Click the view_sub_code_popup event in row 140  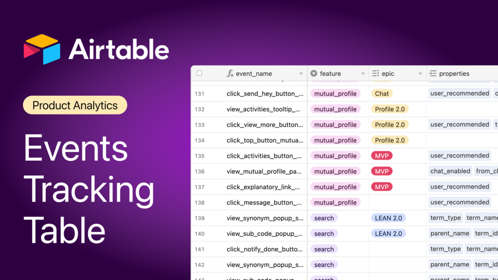click(265, 233)
